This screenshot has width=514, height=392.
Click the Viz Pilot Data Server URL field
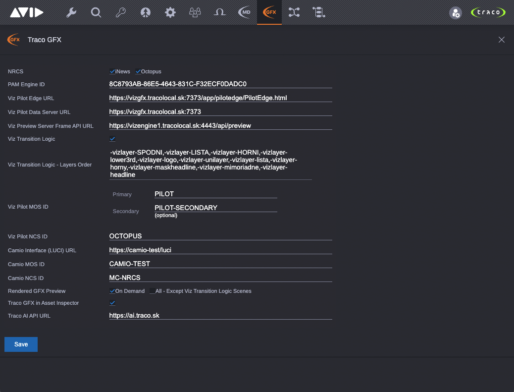tap(221, 112)
